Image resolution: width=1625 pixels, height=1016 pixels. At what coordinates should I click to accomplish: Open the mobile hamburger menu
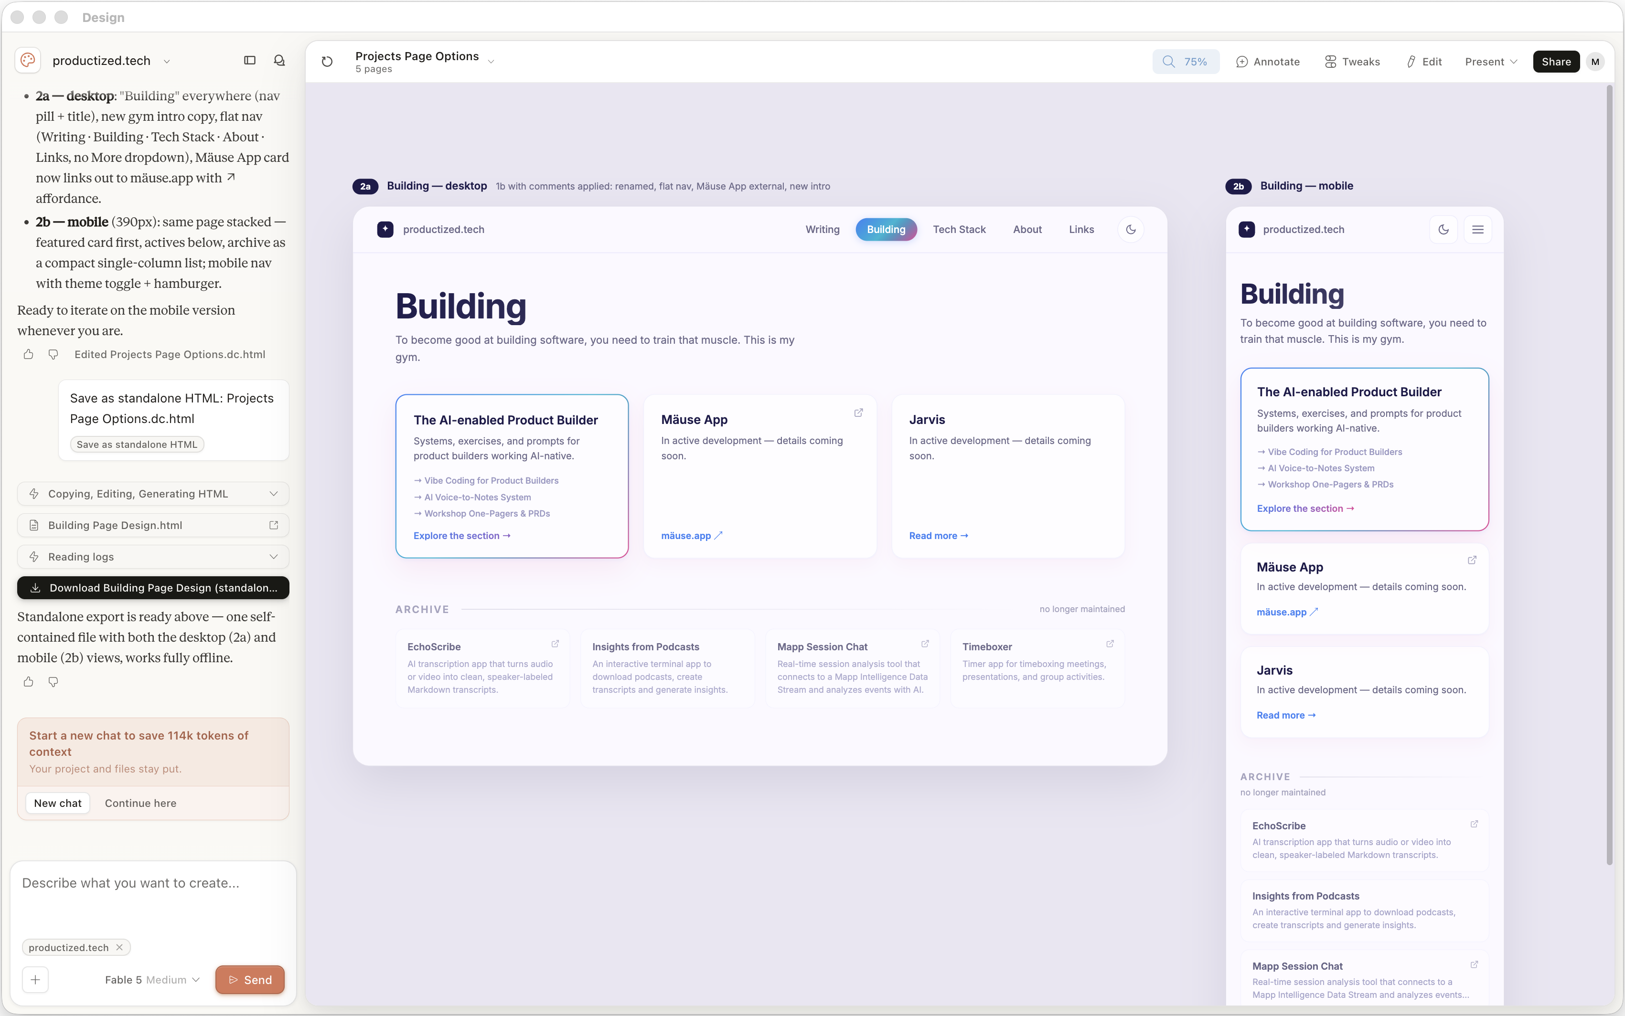click(1478, 229)
